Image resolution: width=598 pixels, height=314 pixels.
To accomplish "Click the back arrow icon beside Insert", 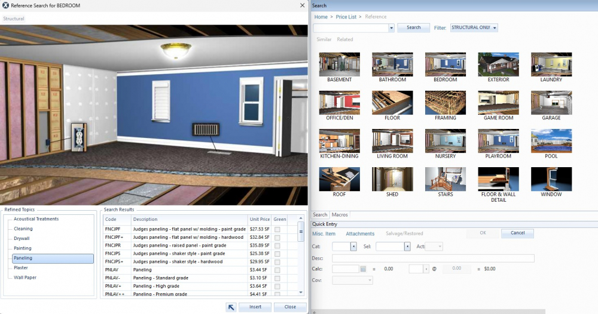I will click(231, 307).
